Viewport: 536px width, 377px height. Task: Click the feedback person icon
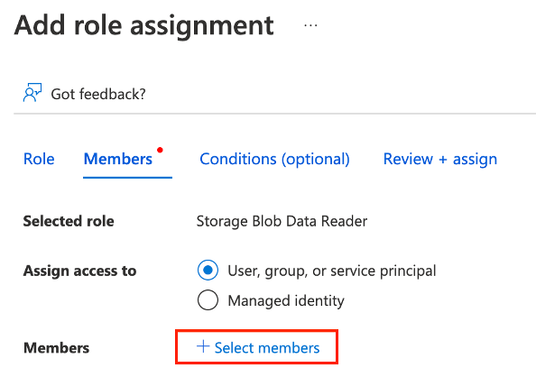tap(32, 93)
